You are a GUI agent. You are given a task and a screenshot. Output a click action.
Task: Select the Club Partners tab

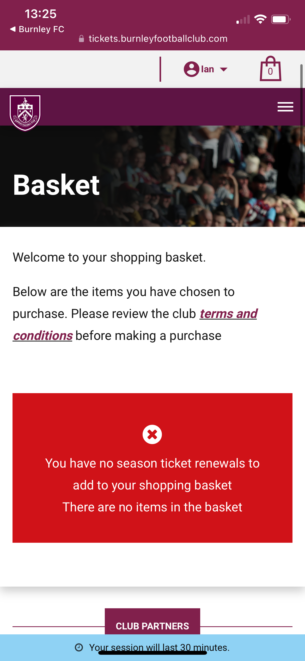[x=152, y=625]
